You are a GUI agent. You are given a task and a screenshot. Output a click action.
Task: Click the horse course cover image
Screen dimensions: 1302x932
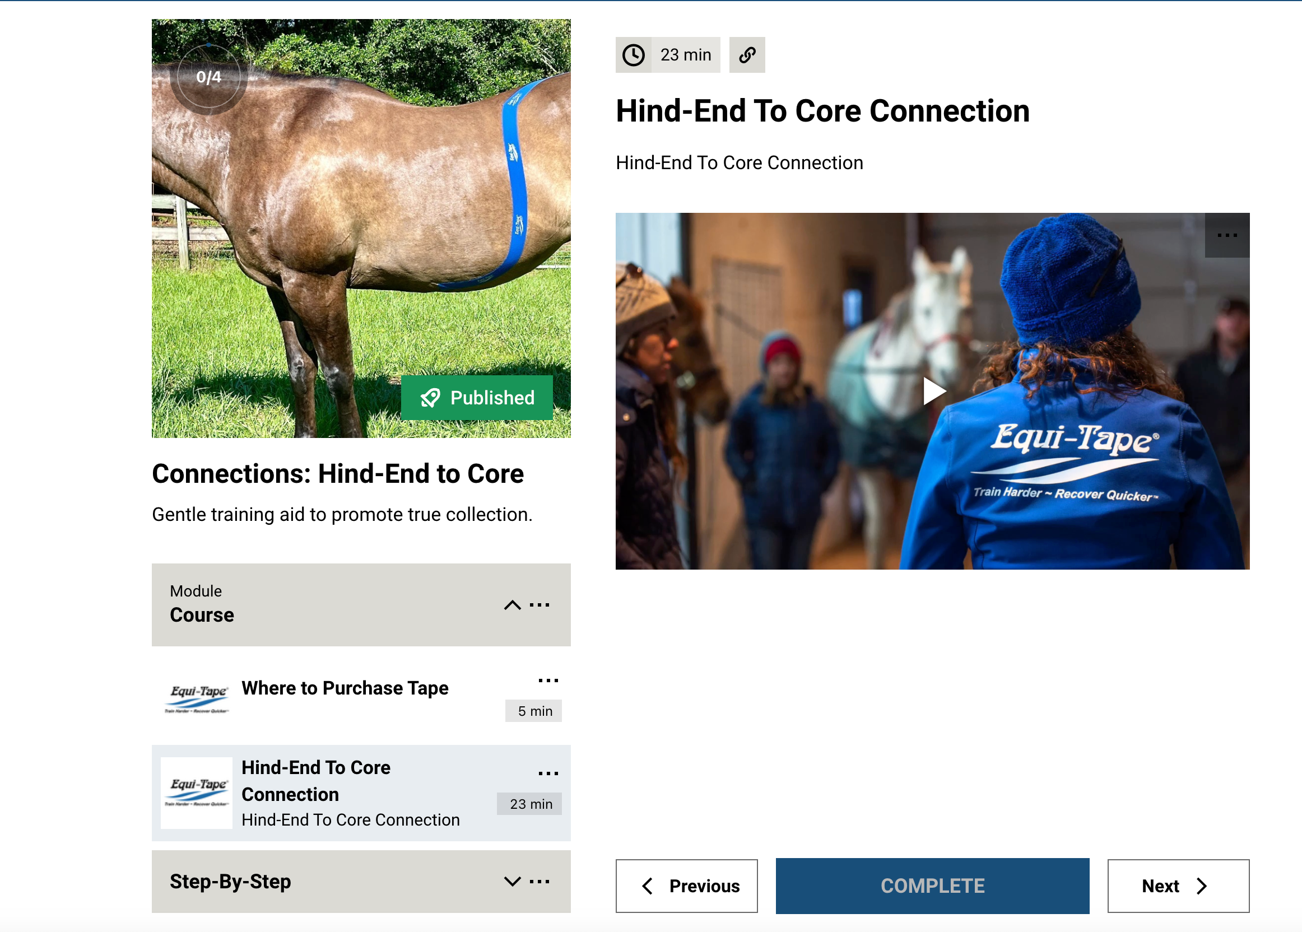(362, 230)
